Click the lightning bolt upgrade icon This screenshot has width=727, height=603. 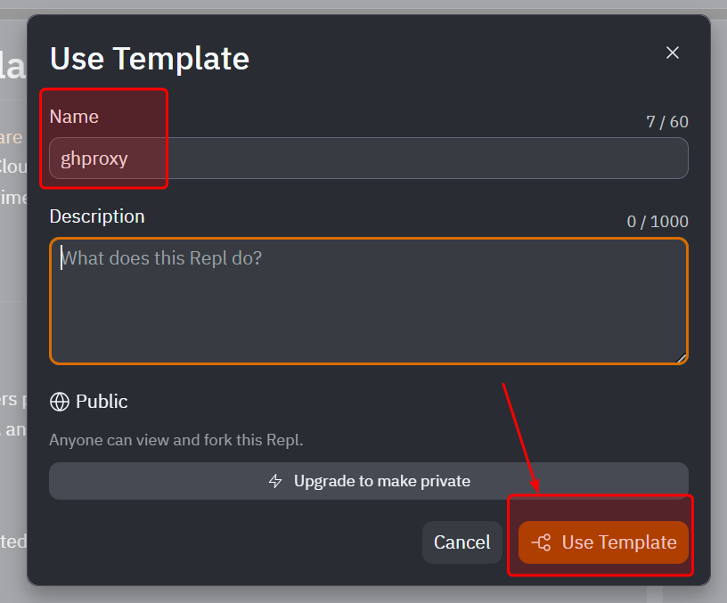[275, 481]
